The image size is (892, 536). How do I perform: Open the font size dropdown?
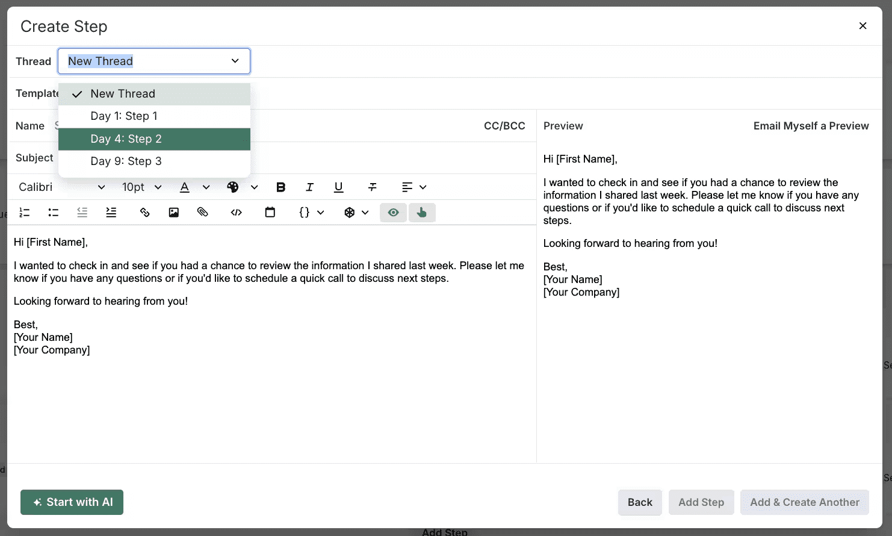(x=141, y=187)
